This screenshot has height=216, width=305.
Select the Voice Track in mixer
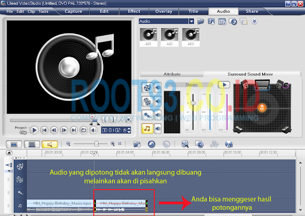[147, 115]
